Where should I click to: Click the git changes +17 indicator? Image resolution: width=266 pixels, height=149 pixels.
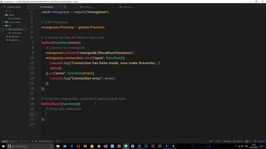coord(248,141)
